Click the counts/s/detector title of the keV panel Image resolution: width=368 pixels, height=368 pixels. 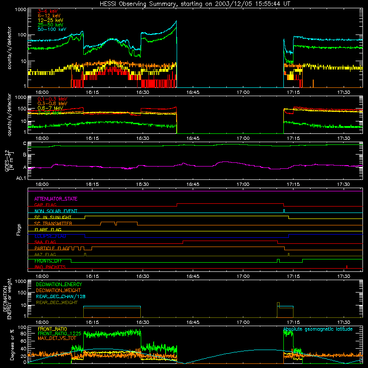[x=9, y=48]
